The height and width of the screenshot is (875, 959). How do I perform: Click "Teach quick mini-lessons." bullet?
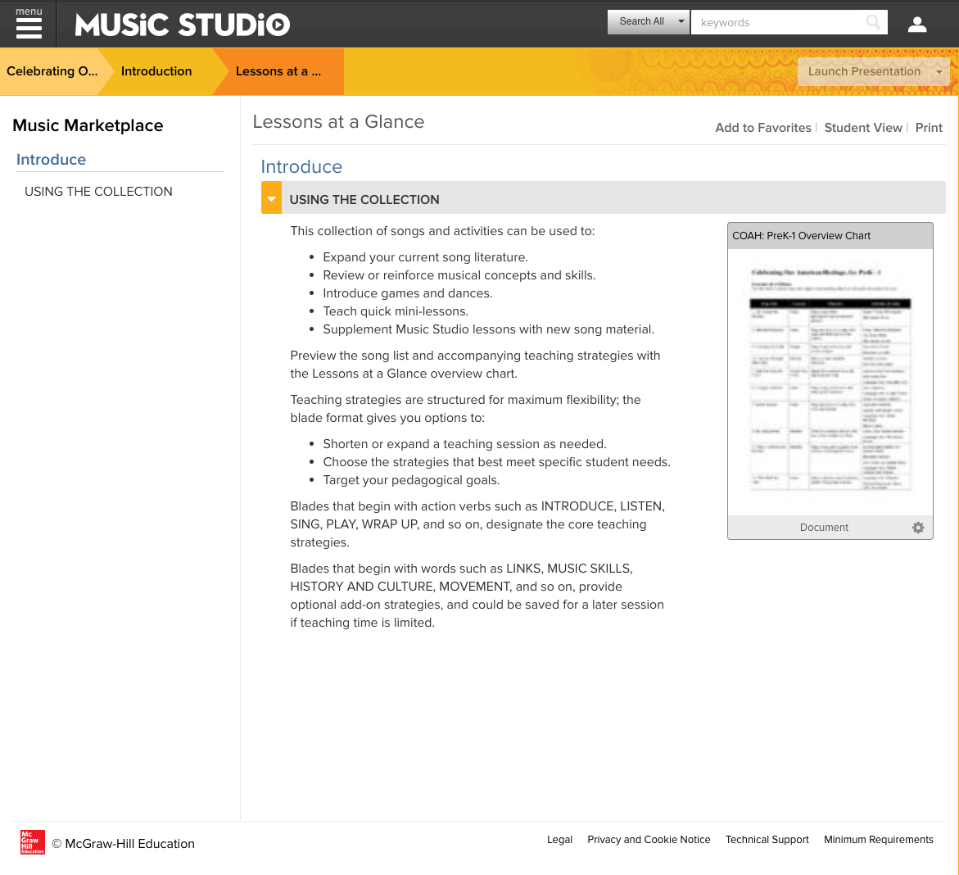coord(396,311)
